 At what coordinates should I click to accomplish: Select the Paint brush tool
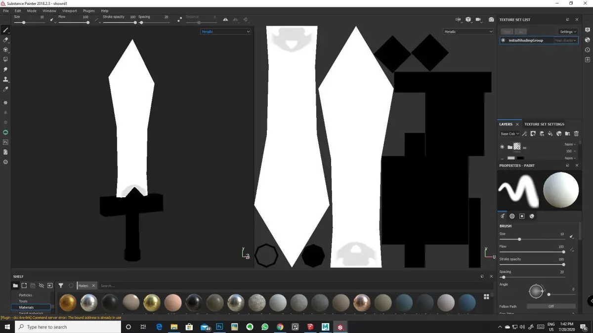[5, 30]
